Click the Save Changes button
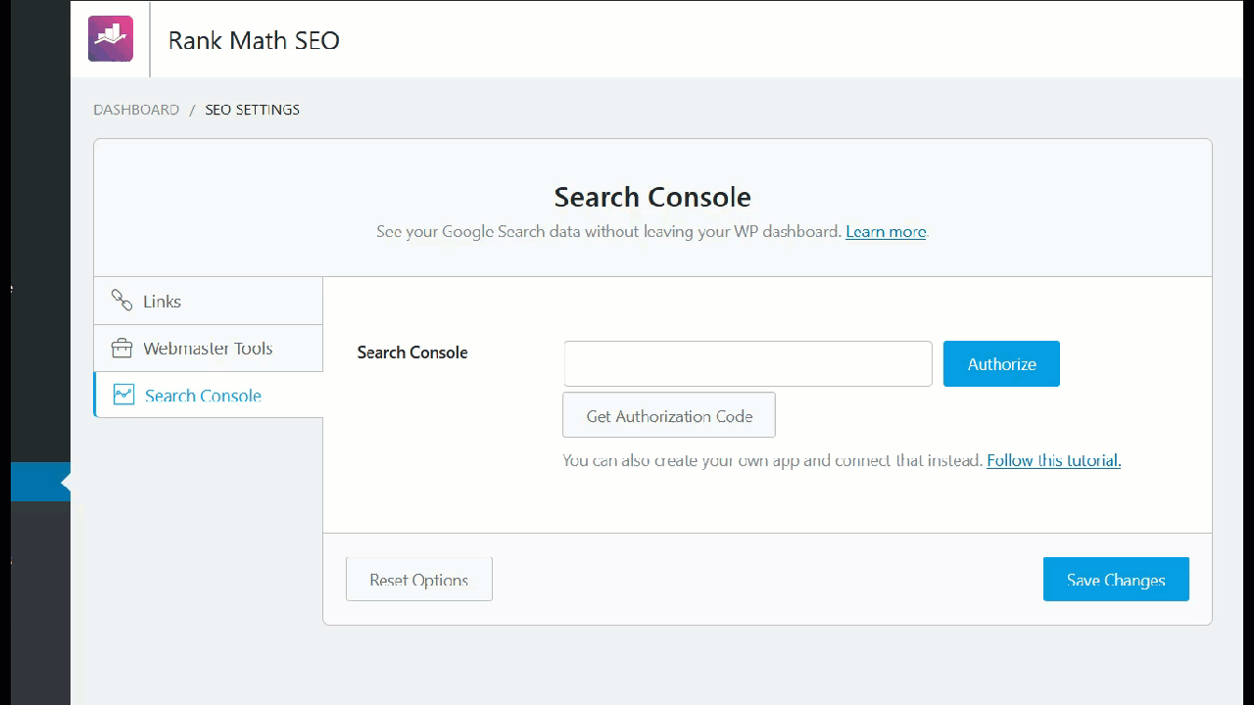 1116,580
